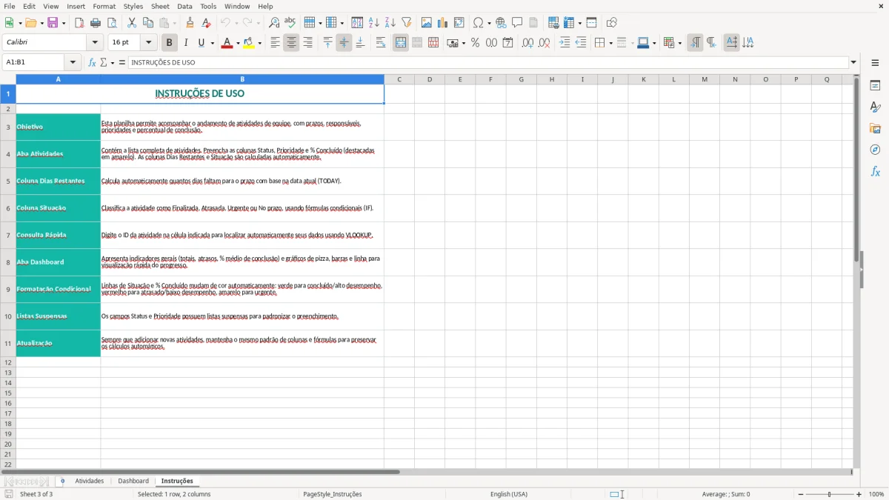889x500 pixels.
Task: Toggle Underline formatting
Action: pyautogui.click(x=202, y=43)
